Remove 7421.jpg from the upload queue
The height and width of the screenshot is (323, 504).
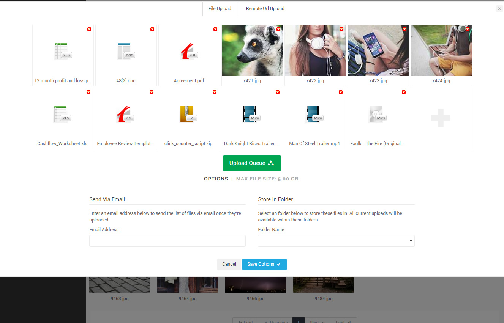278,29
